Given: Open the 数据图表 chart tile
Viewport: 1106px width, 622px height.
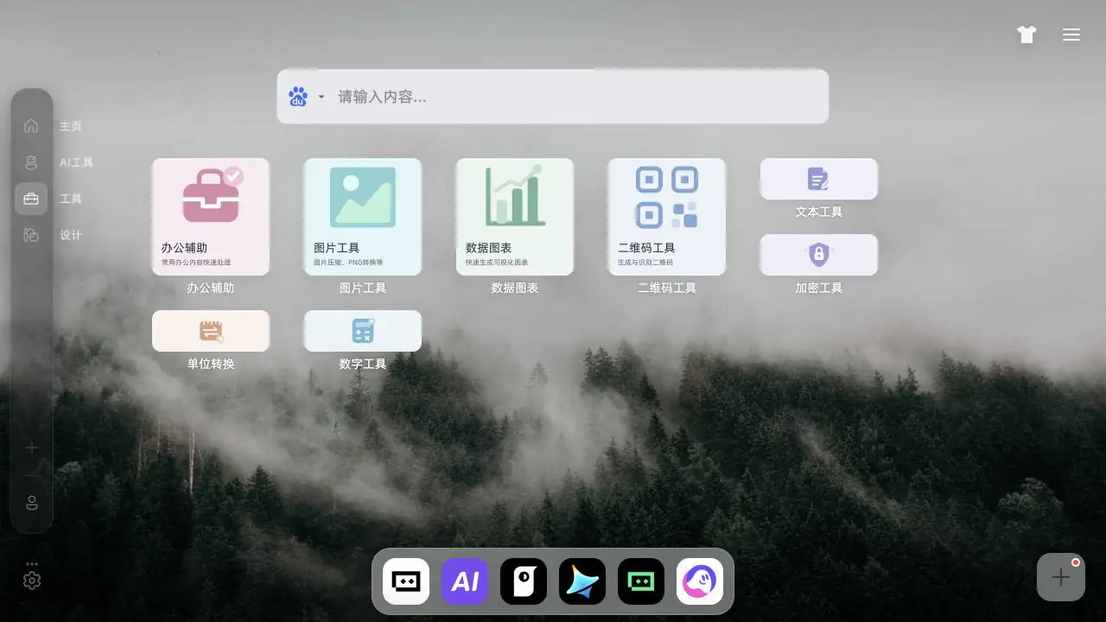Looking at the screenshot, I should [515, 217].
